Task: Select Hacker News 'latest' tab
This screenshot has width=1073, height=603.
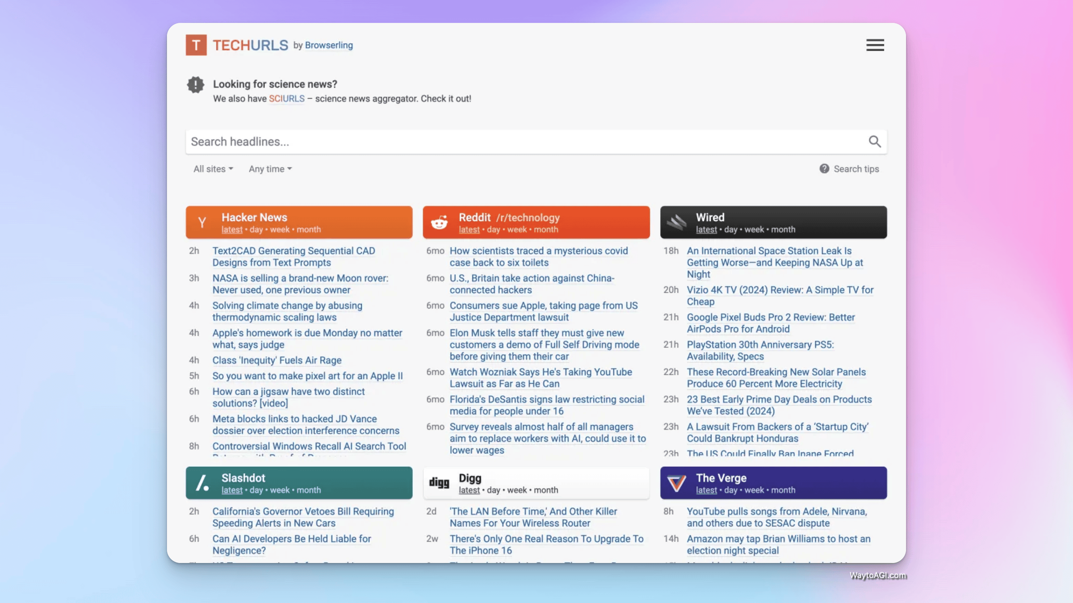Action: point(232,229)
